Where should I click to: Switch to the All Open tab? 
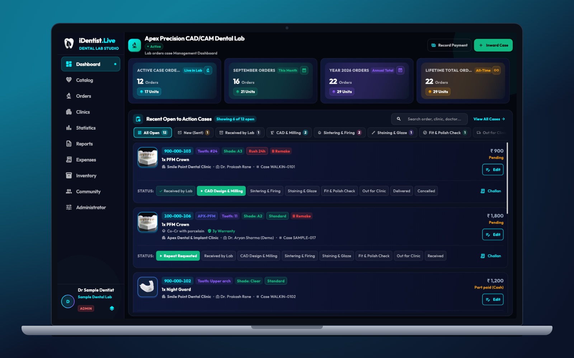152,133
